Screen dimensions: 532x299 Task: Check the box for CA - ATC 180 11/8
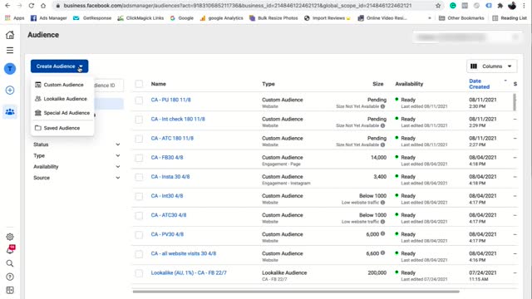point(139,139)
